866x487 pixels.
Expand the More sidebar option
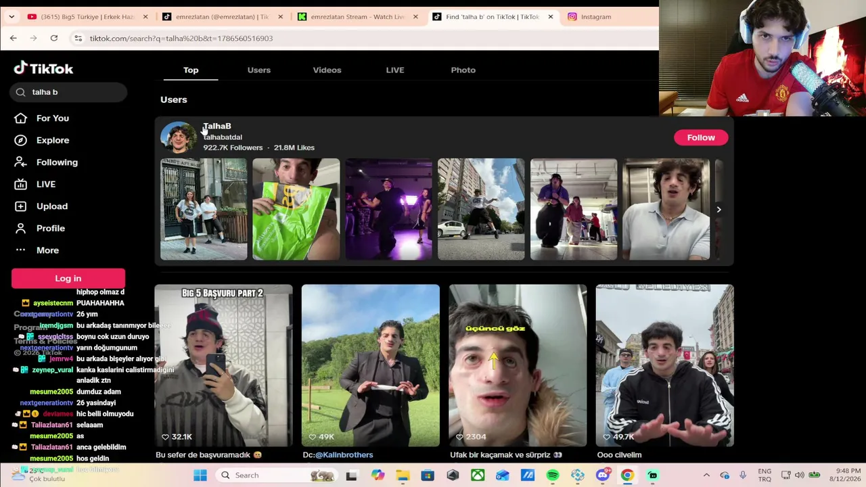coord(37,250)
